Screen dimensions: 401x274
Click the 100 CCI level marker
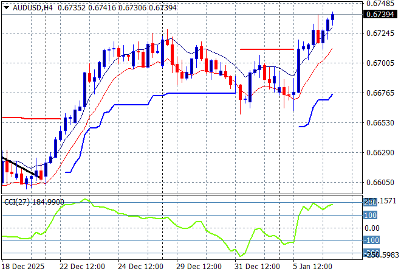370,215
